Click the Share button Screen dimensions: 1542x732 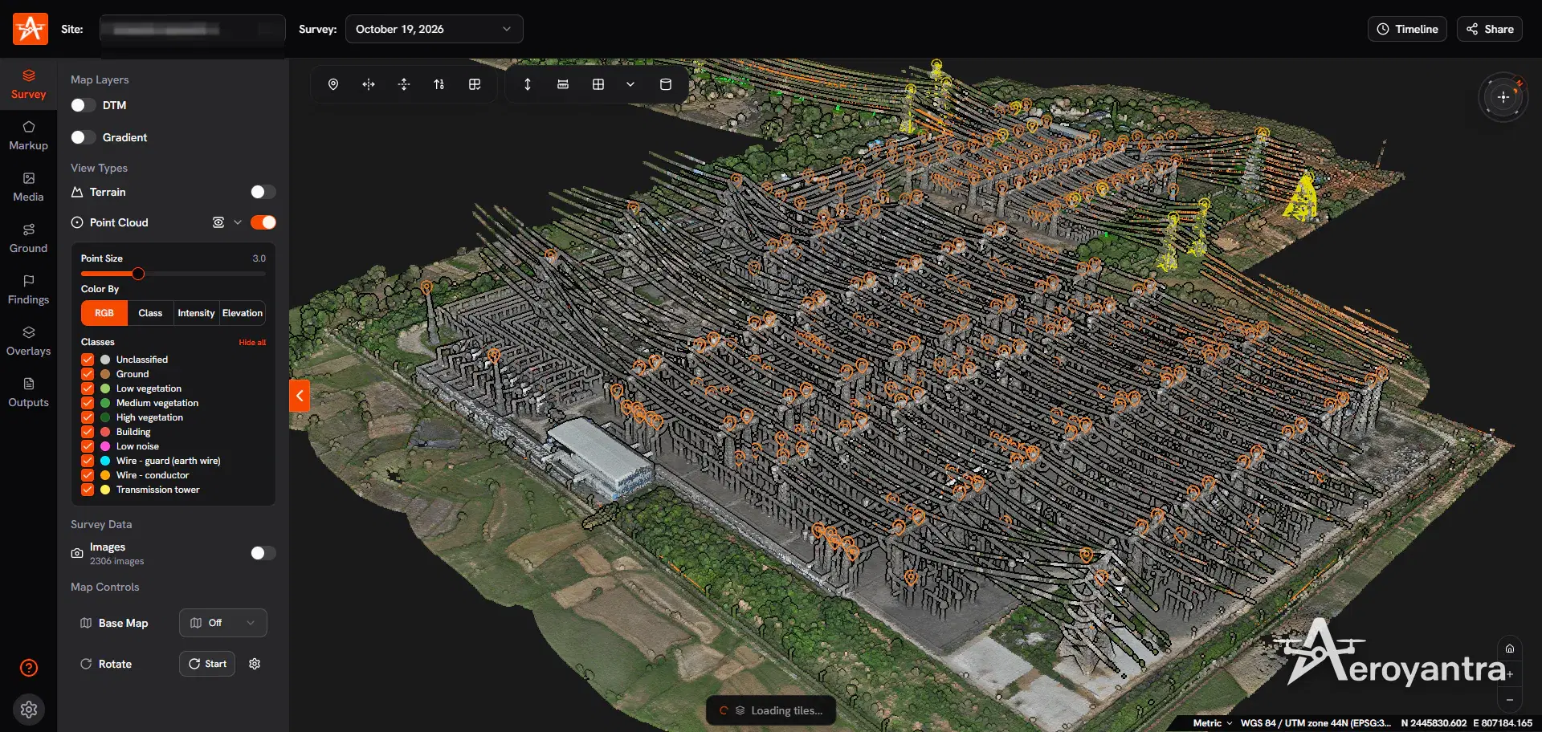click(1490, 29)
